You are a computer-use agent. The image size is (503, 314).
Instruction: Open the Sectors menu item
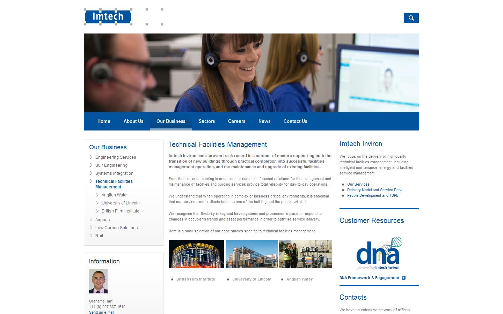coord(206,121)
